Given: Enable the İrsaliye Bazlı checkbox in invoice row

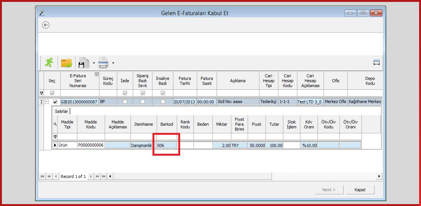Looking at the screenshot, I should pos(163,102).
